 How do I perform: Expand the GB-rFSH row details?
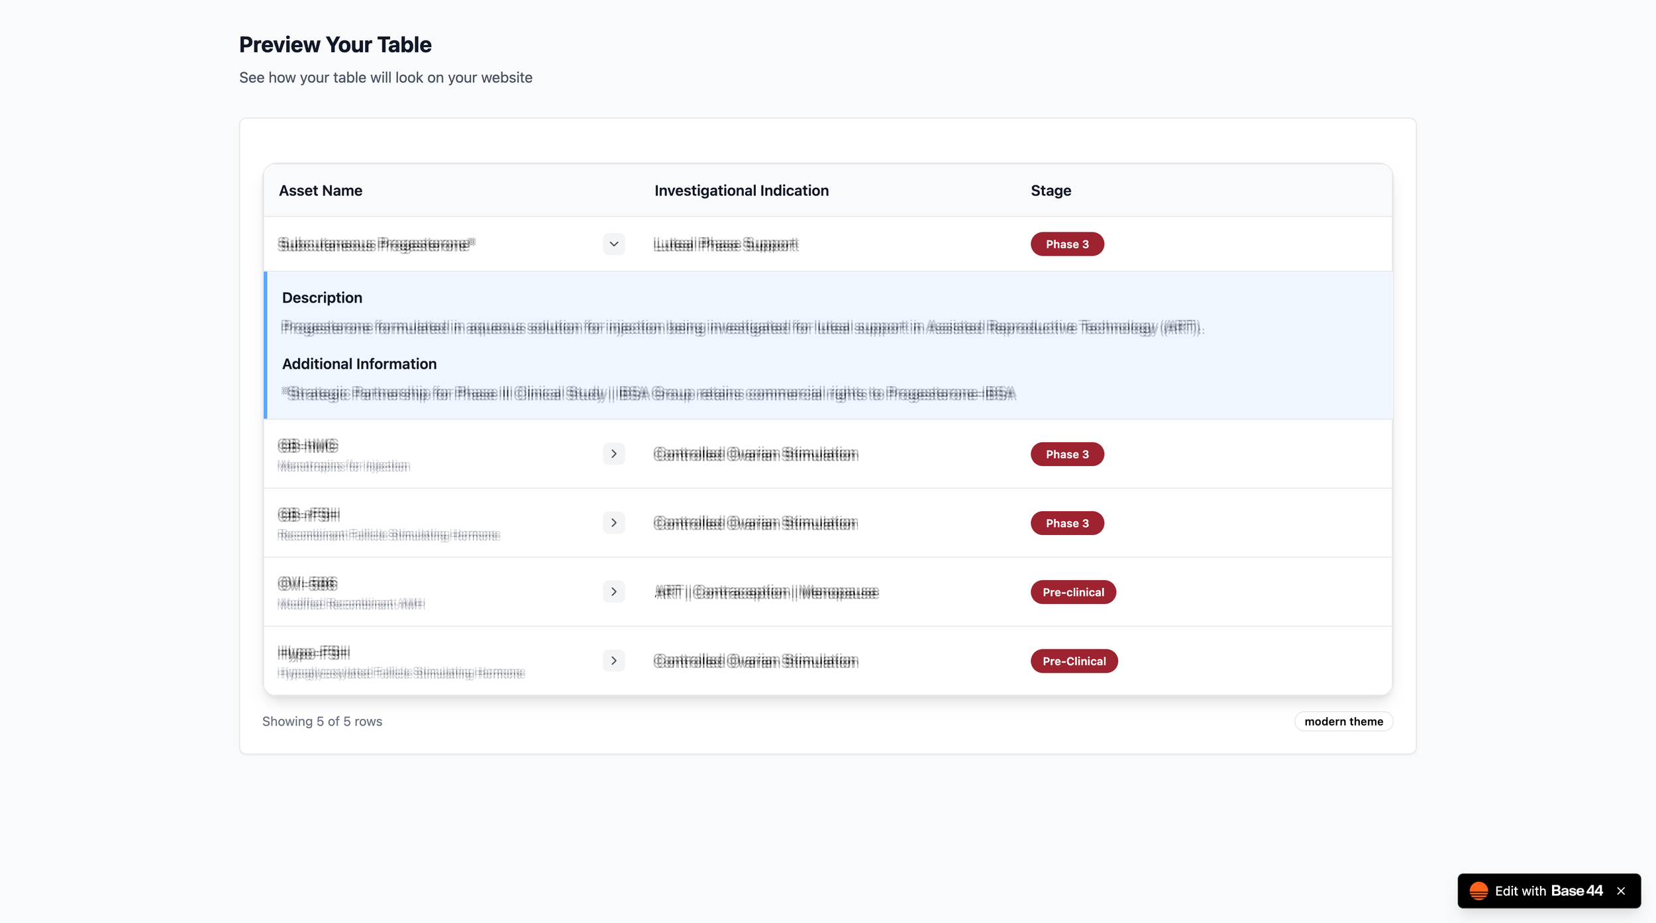613,522
